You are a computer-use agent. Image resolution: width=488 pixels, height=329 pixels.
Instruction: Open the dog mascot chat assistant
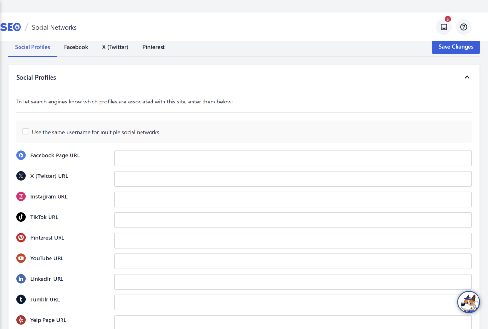point(468,302)
